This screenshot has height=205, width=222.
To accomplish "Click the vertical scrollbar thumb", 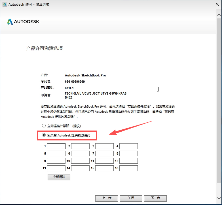I will pyautogui.click(x=219, y=101).
